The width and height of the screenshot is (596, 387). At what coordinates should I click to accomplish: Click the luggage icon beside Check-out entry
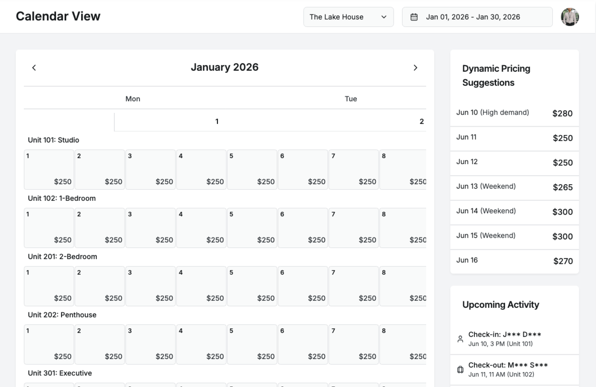(x=460, y=370)
